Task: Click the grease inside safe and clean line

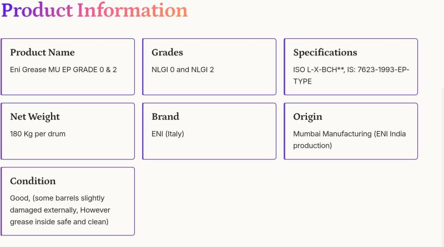Action: pos(59,222)
